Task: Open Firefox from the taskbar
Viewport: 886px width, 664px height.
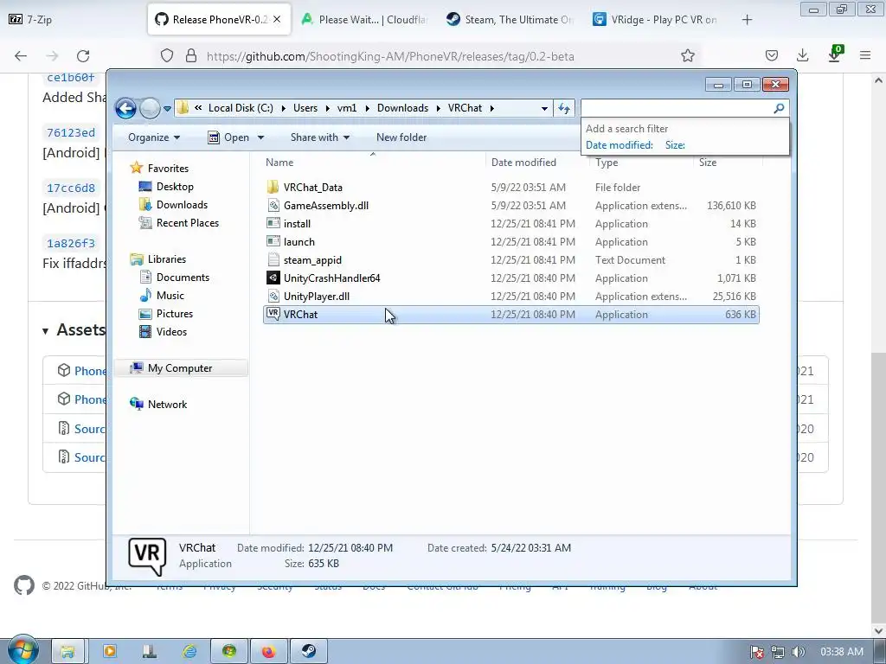Action: tap(268, 652)
